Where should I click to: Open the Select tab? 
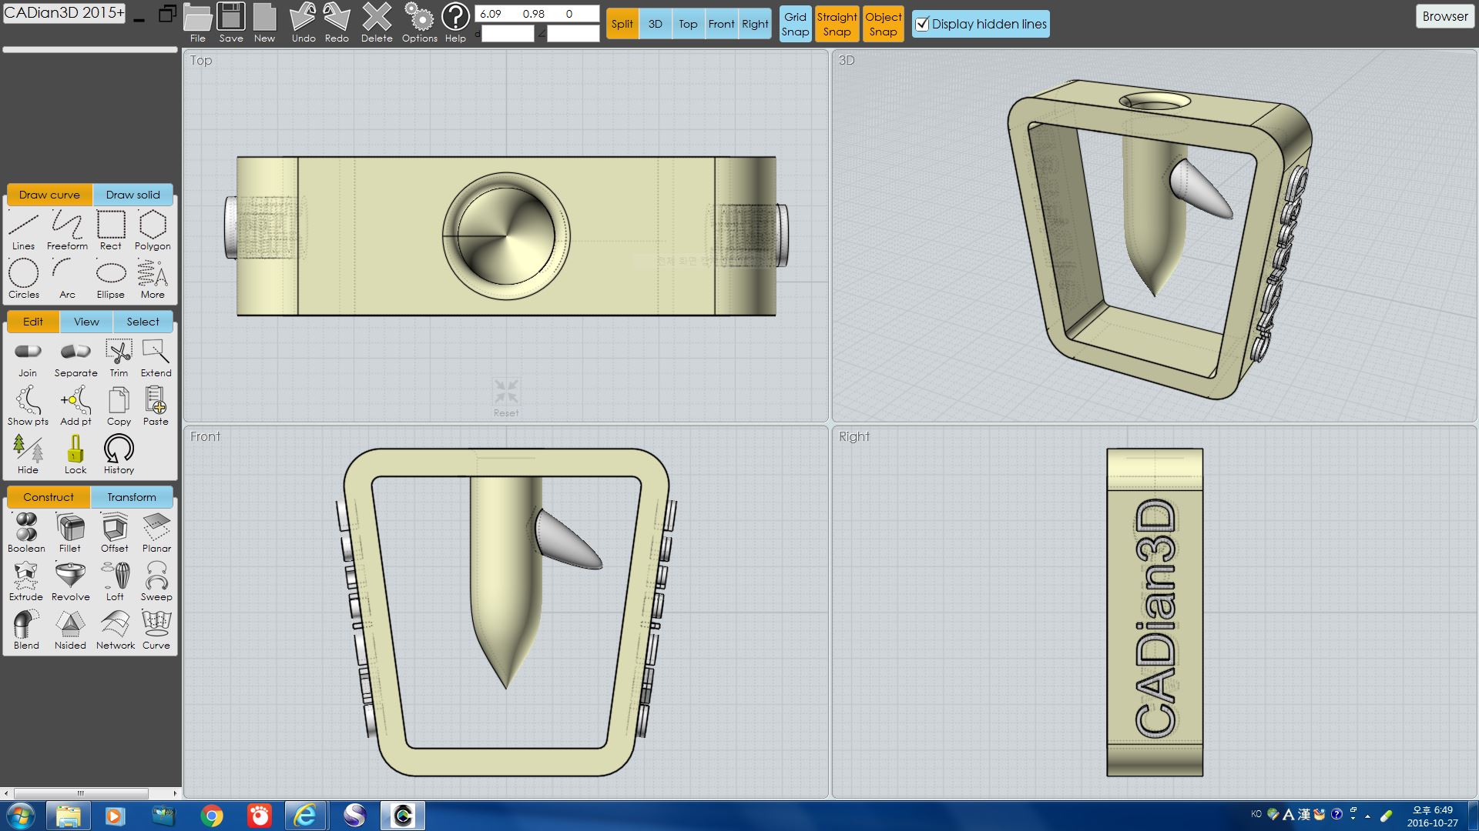143,322
